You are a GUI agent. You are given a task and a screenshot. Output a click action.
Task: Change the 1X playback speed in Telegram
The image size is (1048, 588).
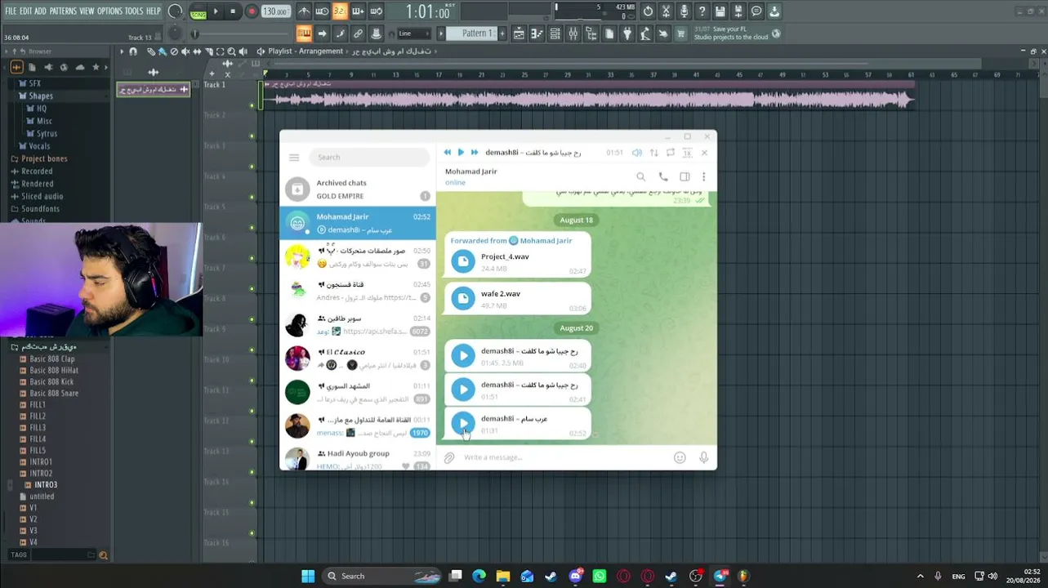click(687, 153)
